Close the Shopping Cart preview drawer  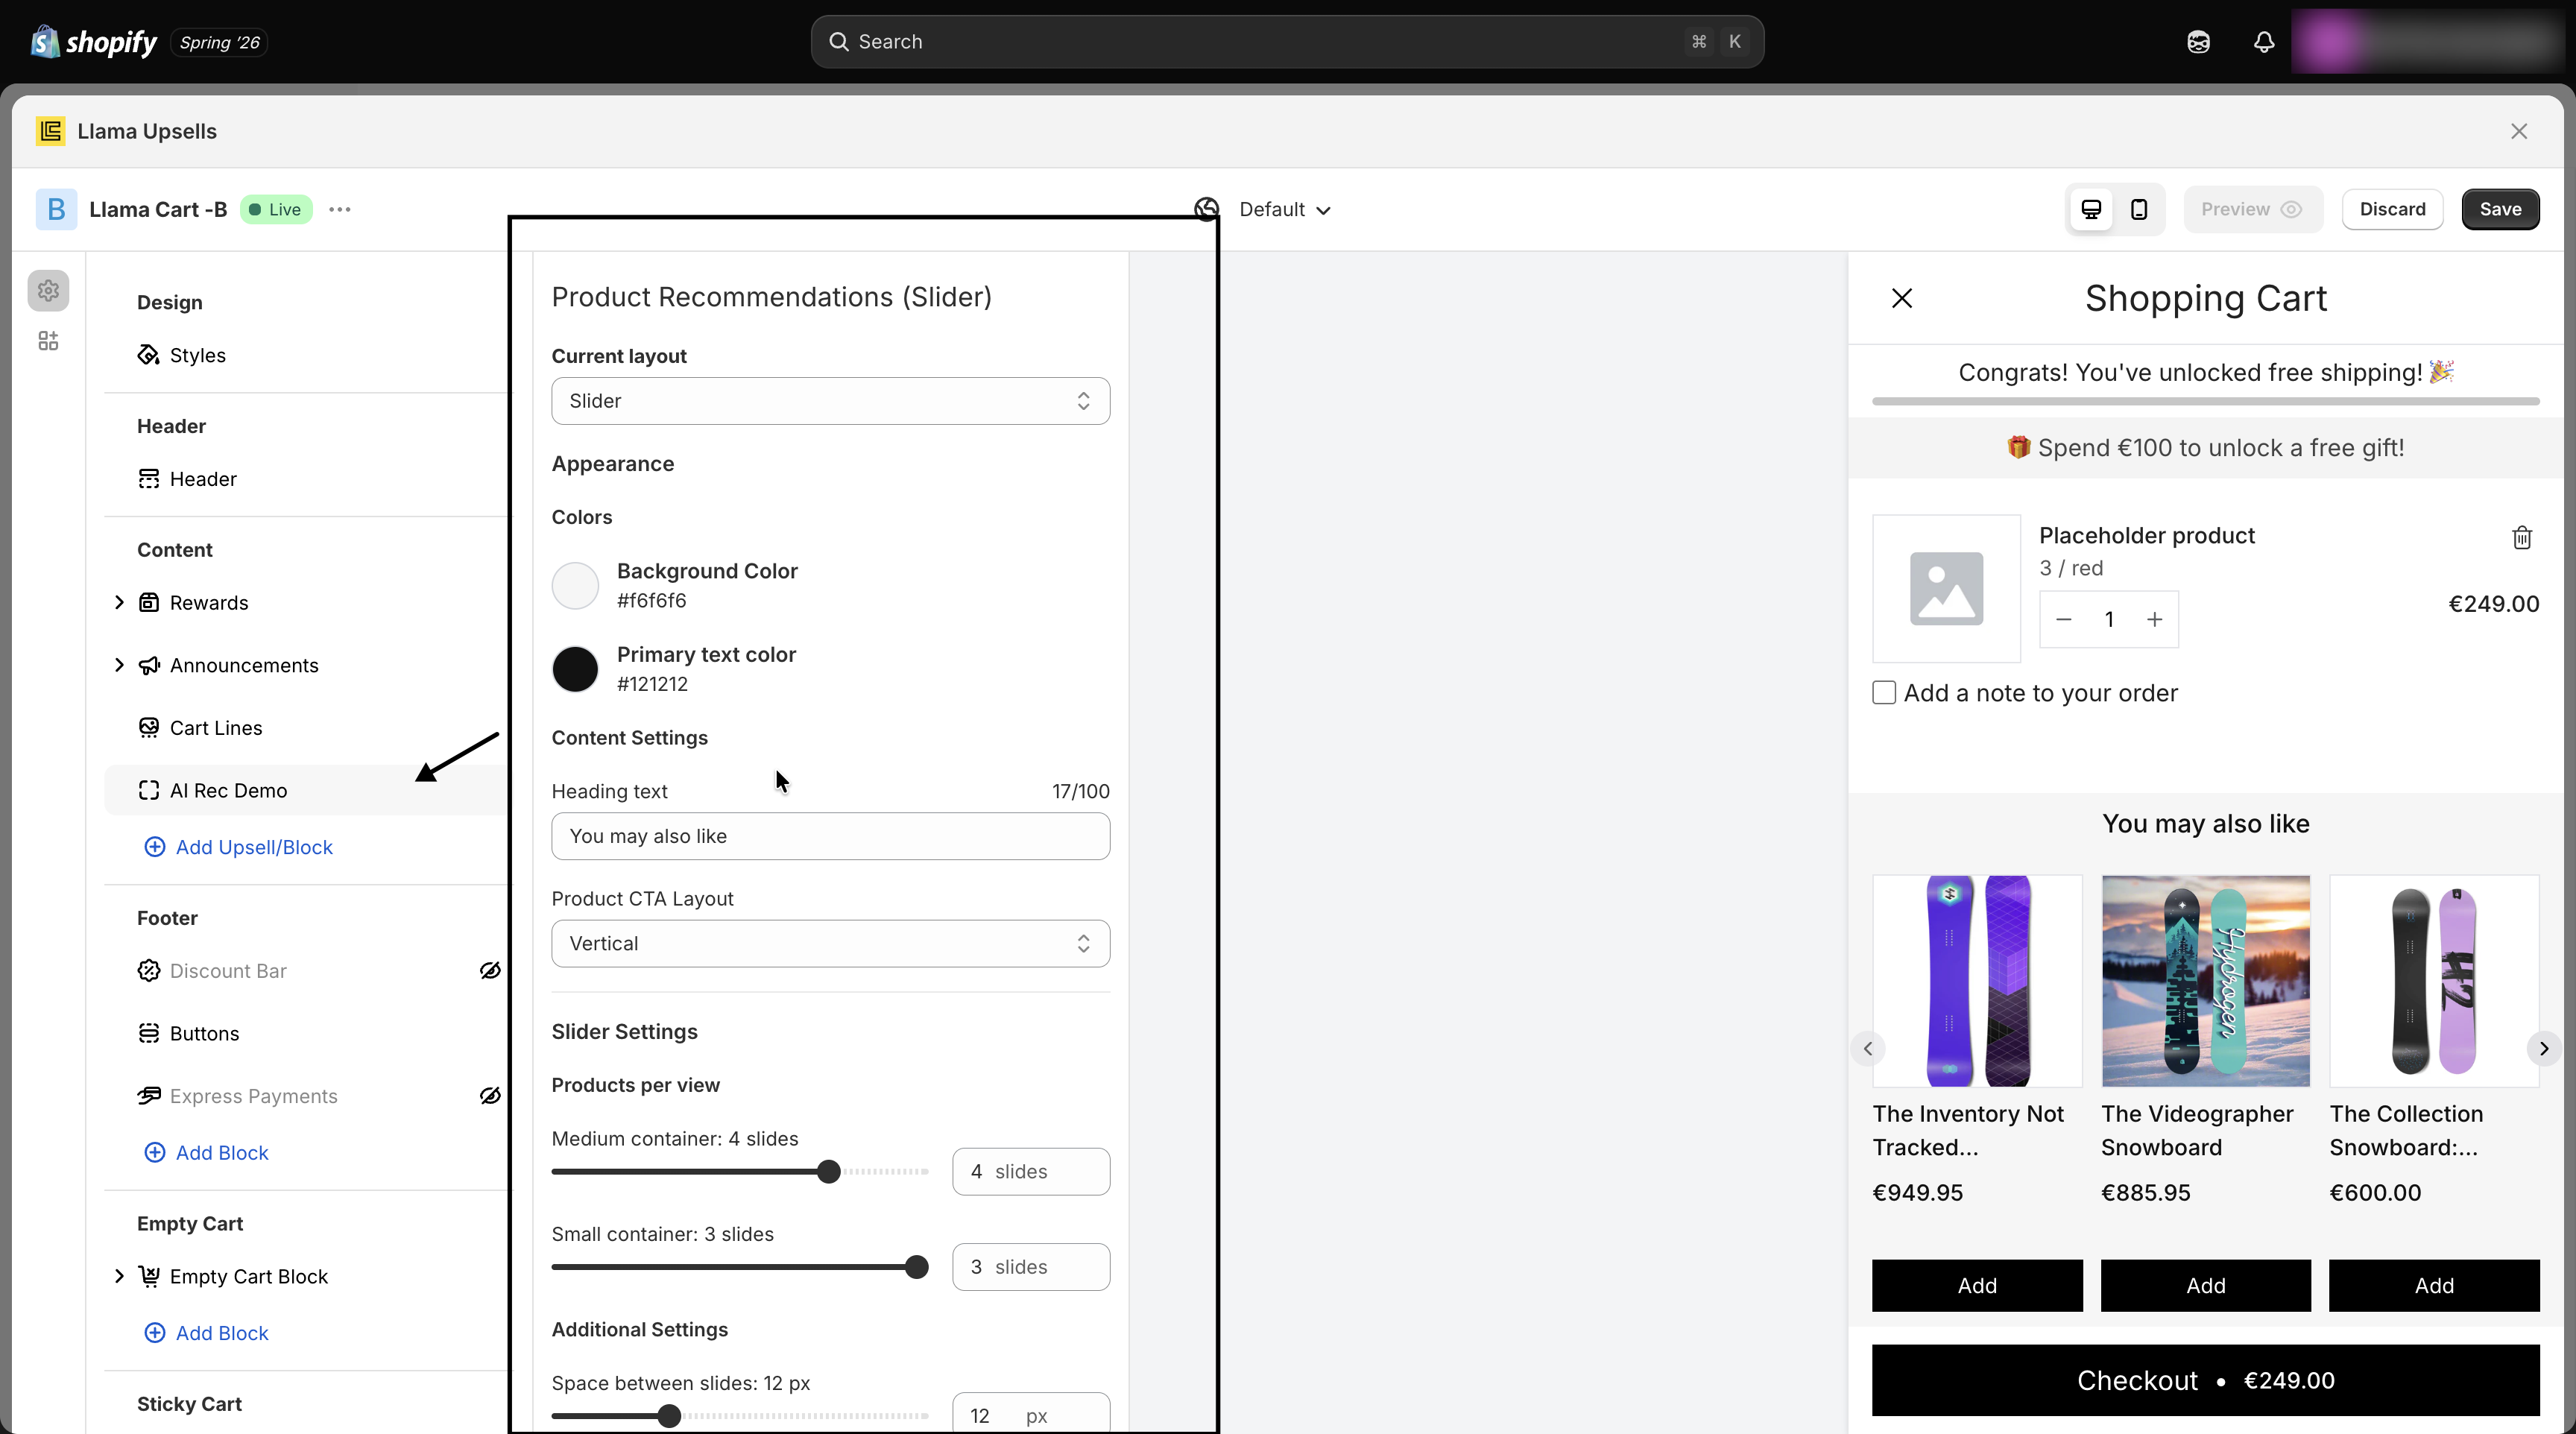click(1902, 298)
